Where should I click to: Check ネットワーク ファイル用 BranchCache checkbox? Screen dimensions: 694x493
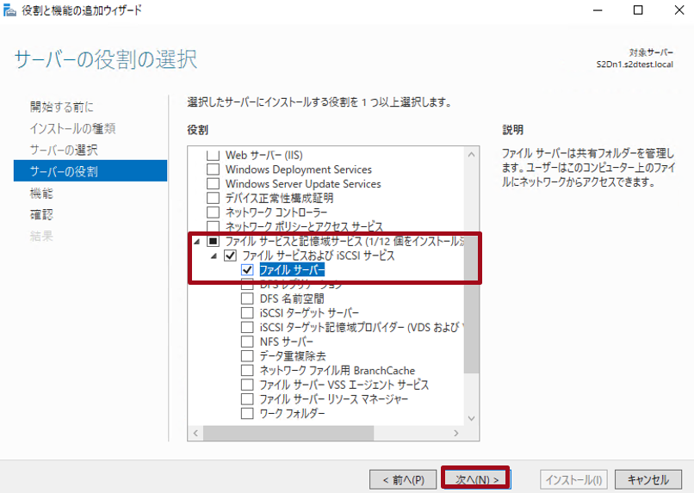247,370
